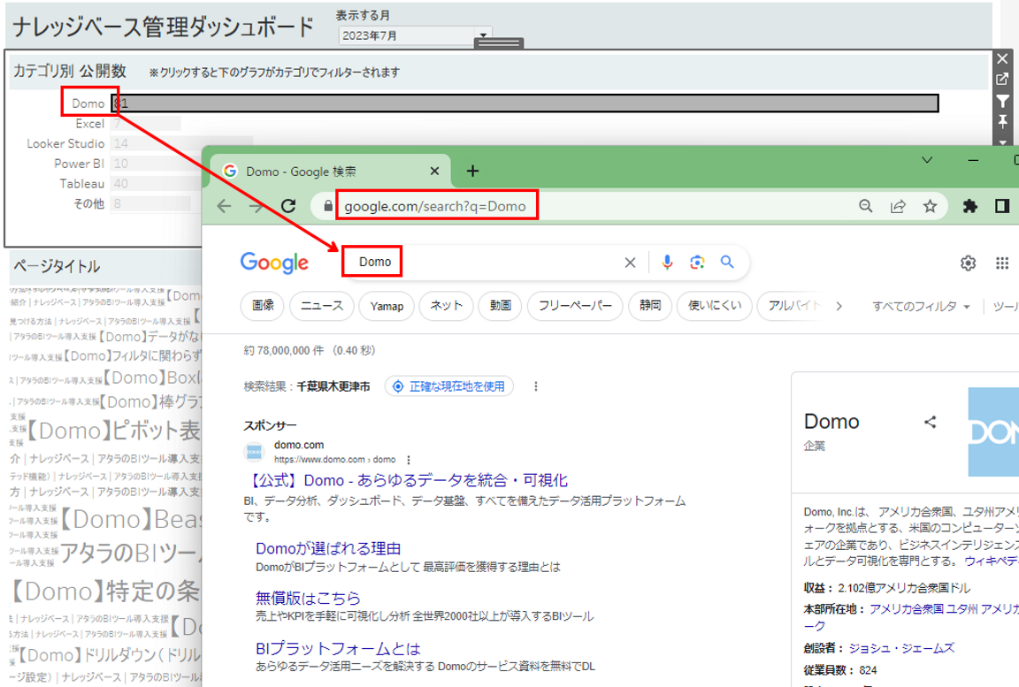Click the zoom magnifier in address bar
Image resolution: width=1019 pixels, height=687 pixels.
(x=866, y=206)
